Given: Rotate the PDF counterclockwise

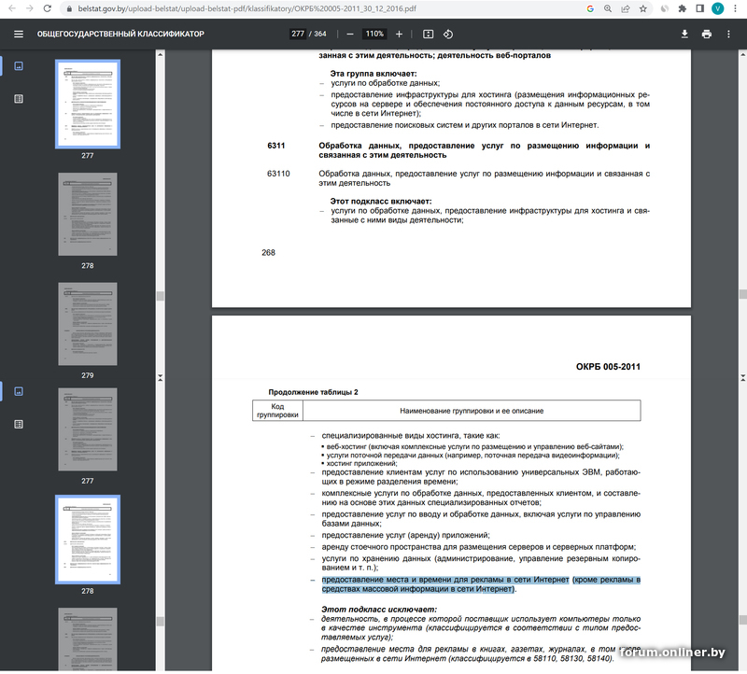Looking at the screenshot, I should tap(448, 34).
